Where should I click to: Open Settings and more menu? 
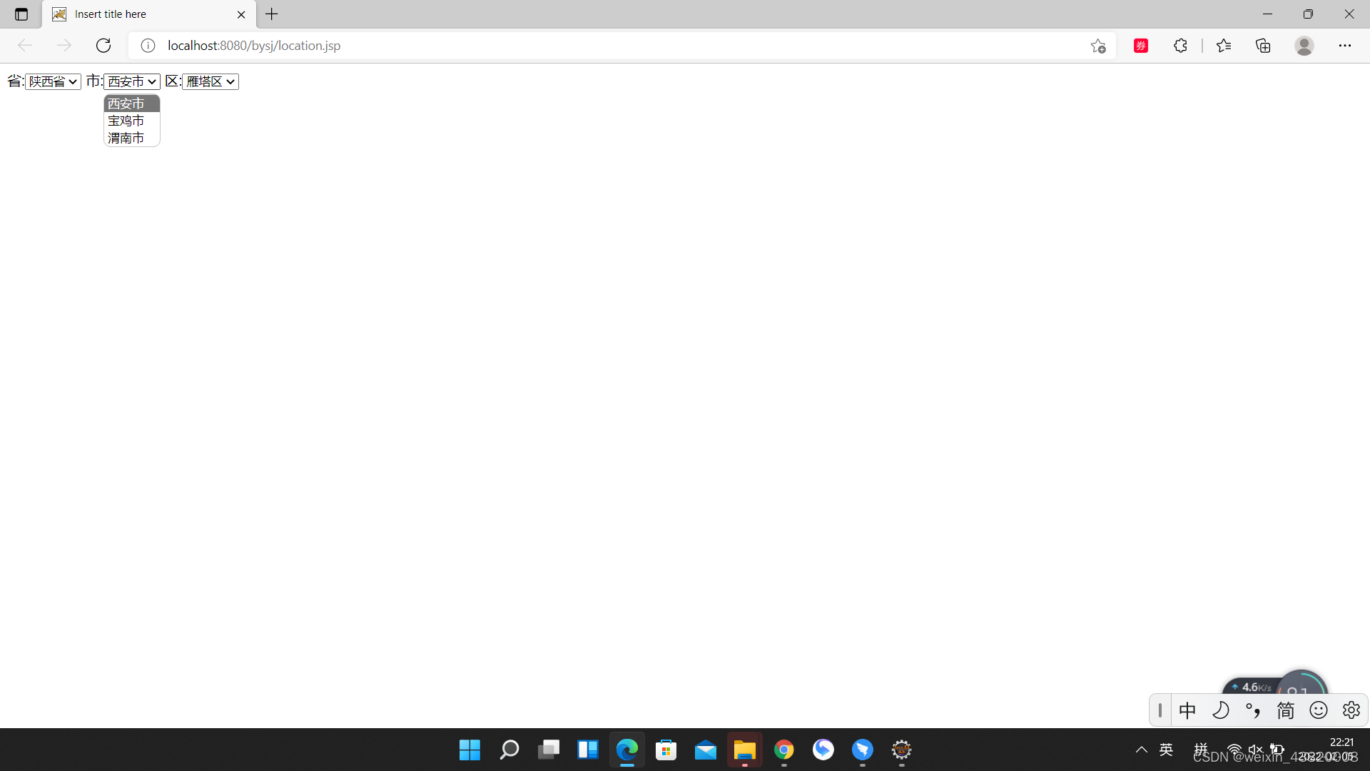(x=1344, y=46)
